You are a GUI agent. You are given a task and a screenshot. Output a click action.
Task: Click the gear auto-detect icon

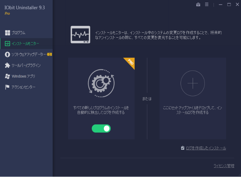click(x=101, y=83)
